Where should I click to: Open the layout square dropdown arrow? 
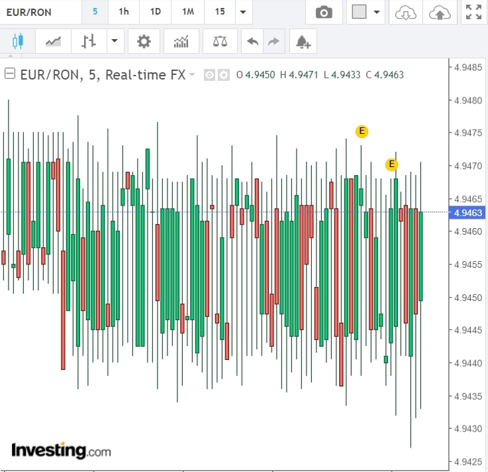[x=377, y=13]
